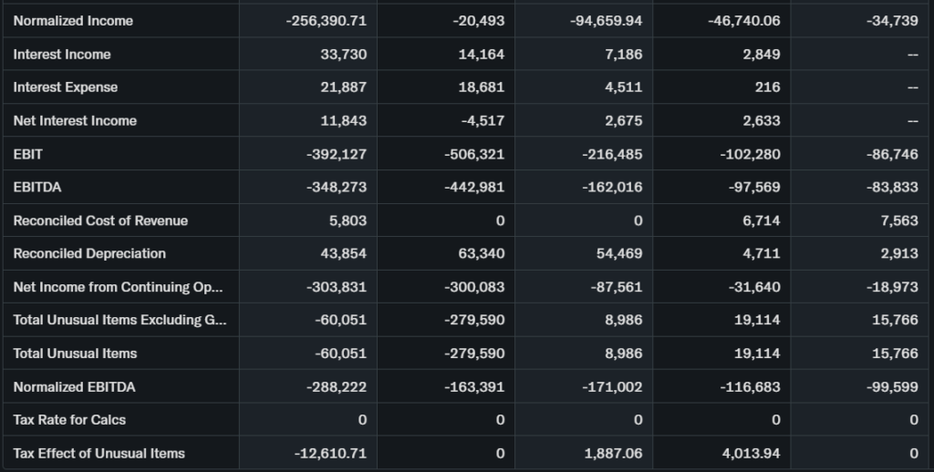This screenshot has height=472, width=934.
Task: Click the Interest Expense row label
Action: (x=66, y=87)
